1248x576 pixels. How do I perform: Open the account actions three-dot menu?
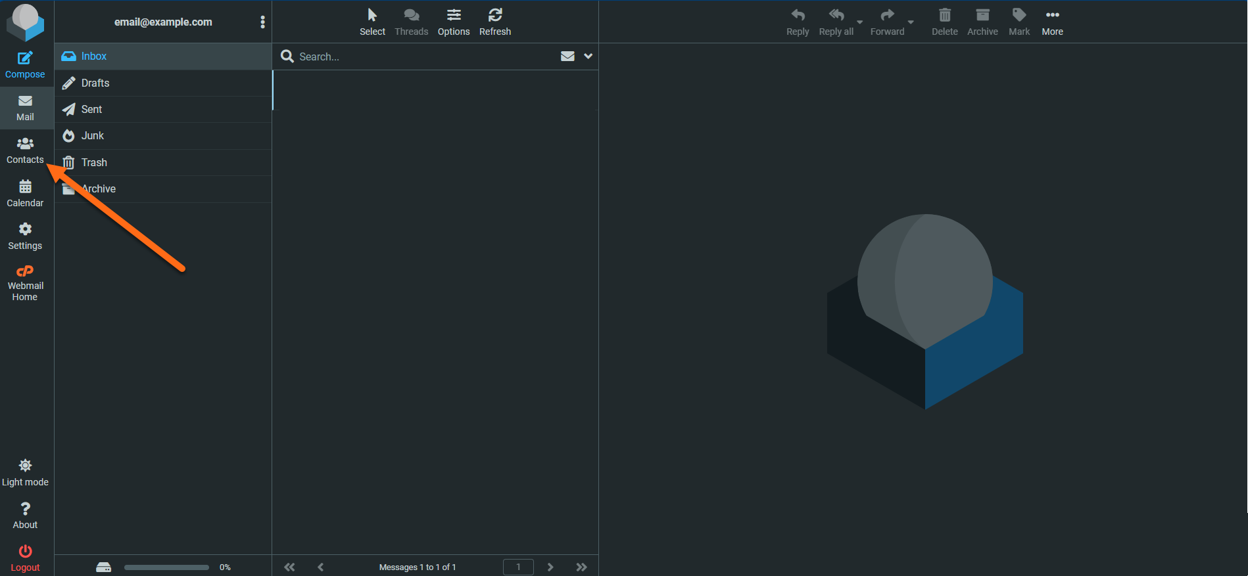coord(262,22)
